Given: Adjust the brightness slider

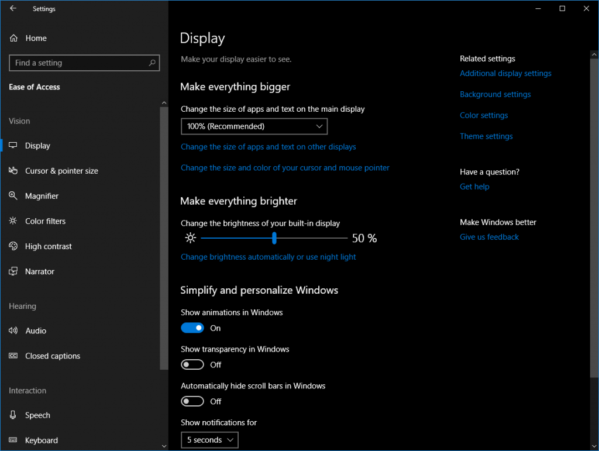Looking at the screenshot, I should [274, 237].
